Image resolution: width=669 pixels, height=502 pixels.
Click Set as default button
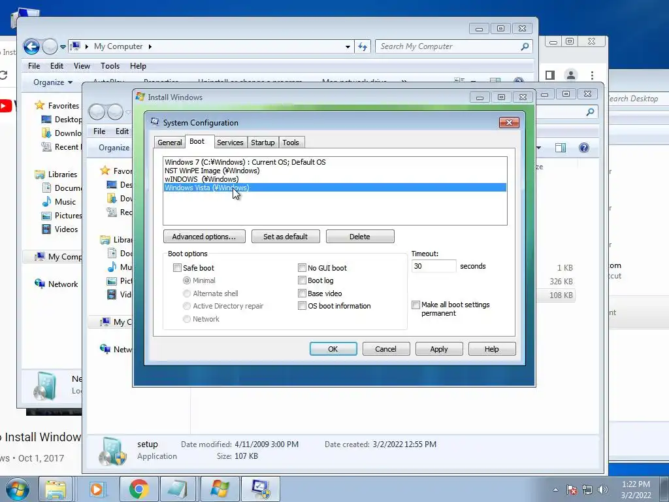pyautogui.click(x=286, y=237)
